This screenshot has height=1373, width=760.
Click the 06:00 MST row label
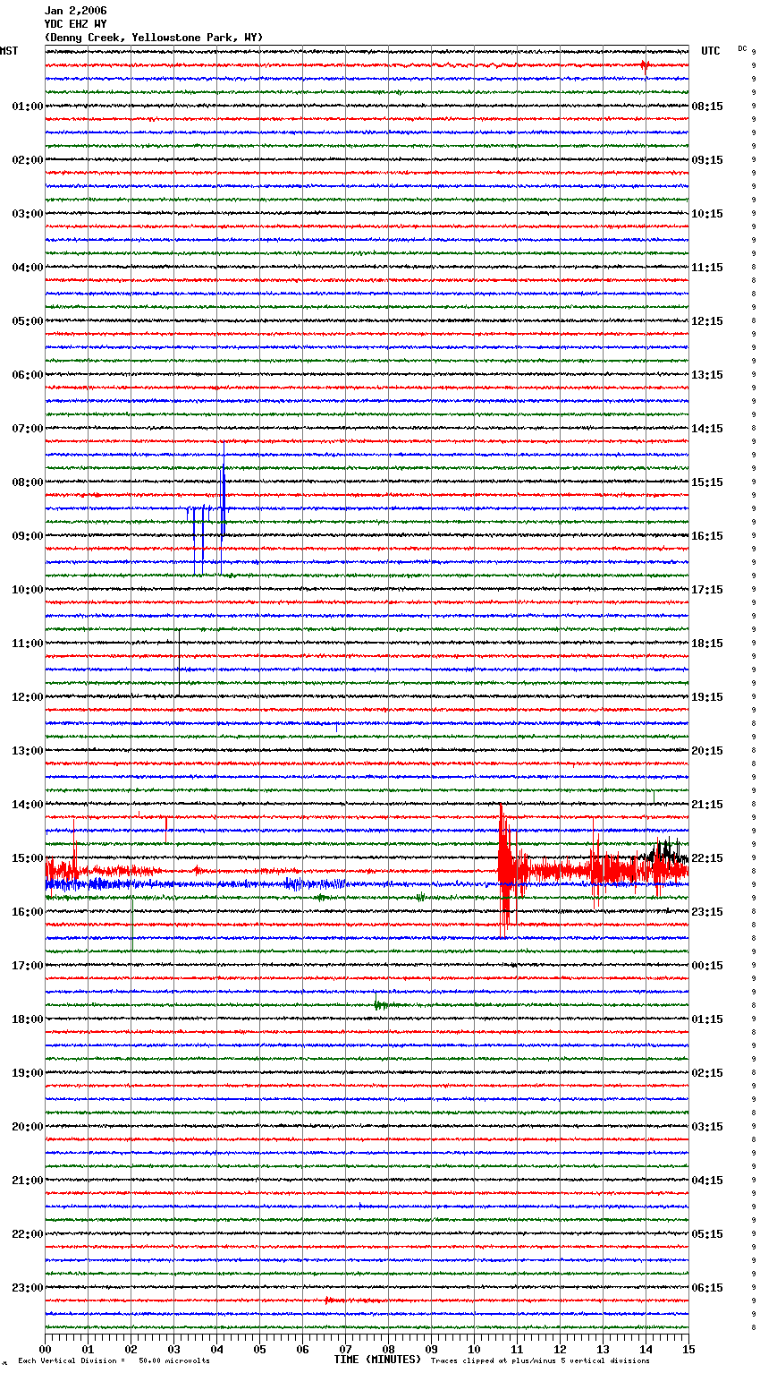point(27,375)
